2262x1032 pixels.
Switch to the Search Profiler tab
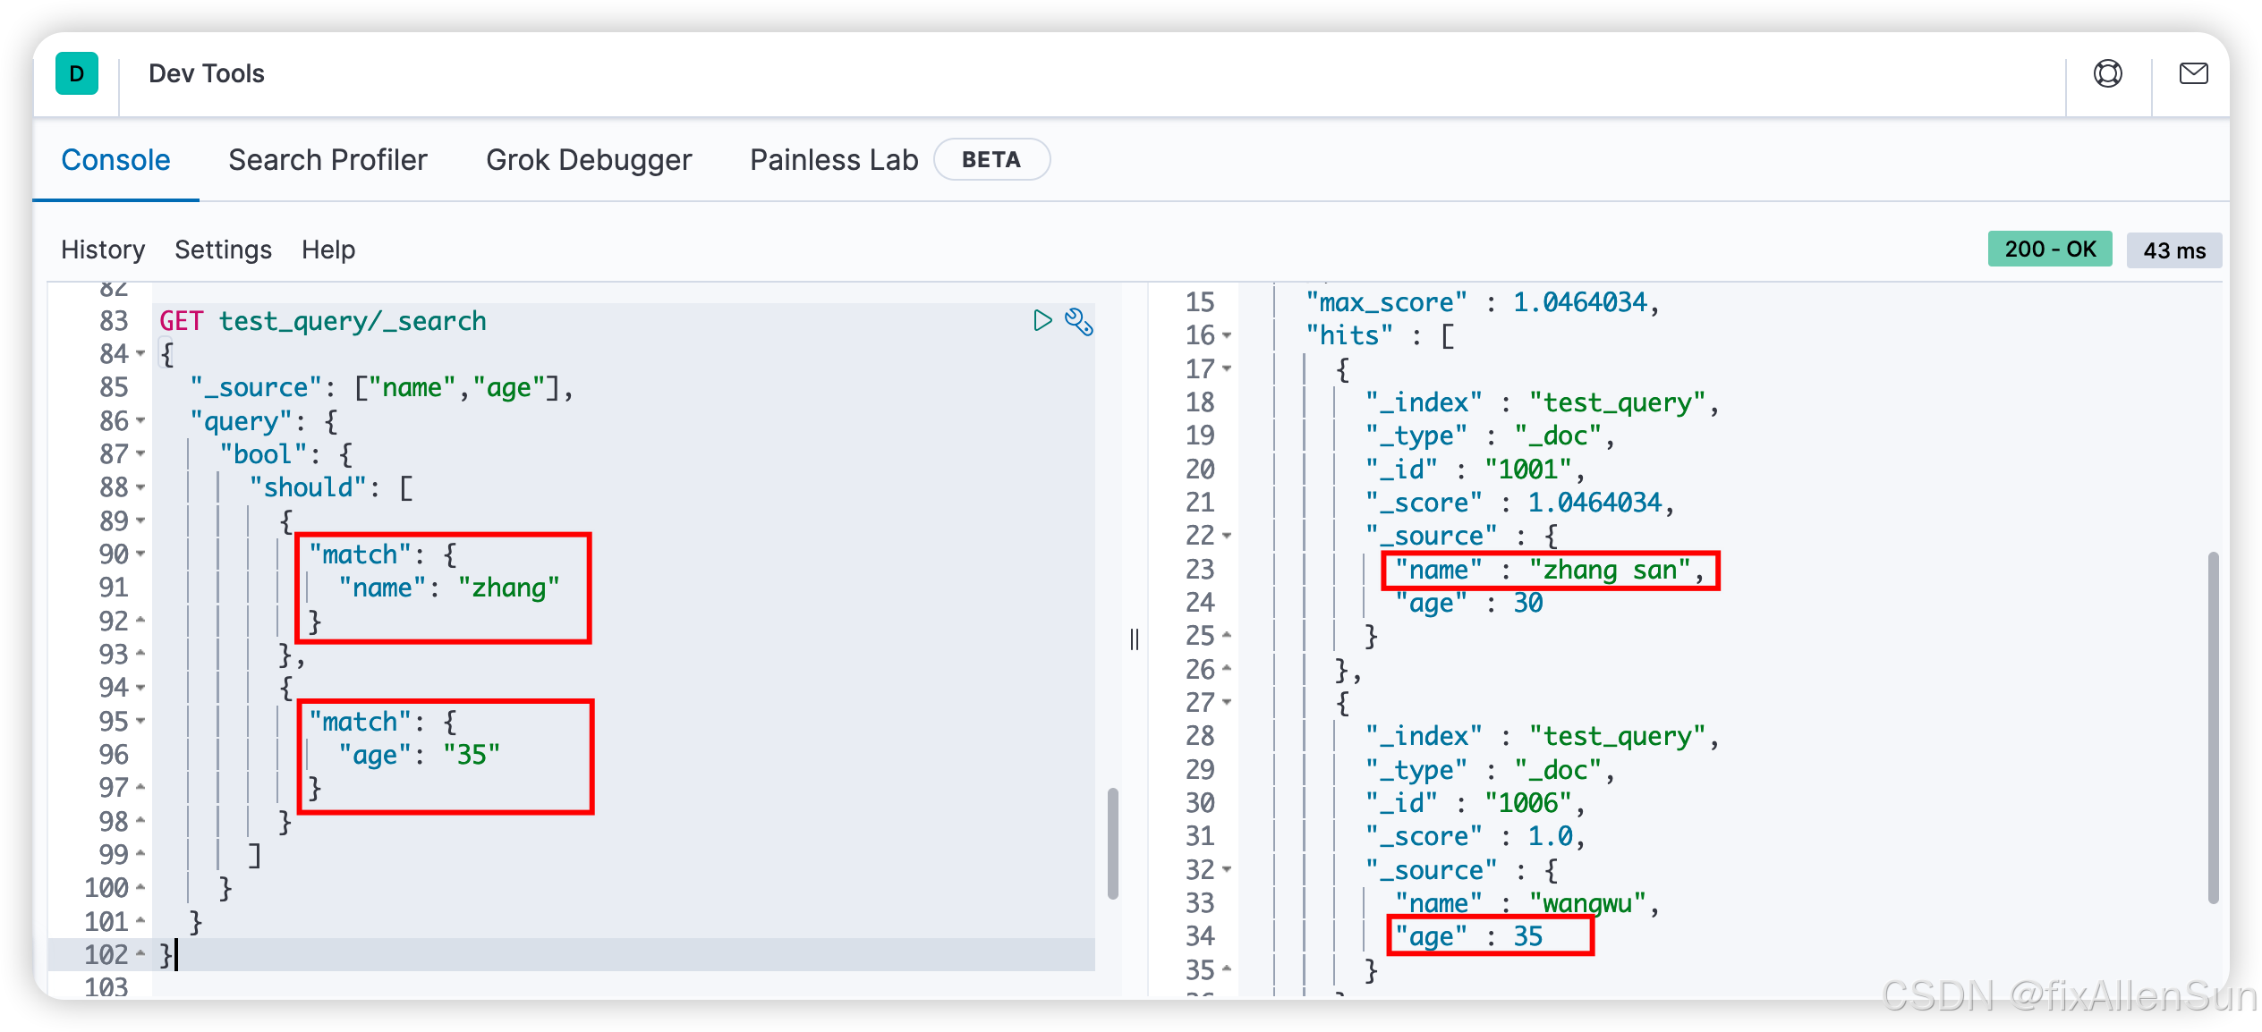pyautogui.click(x=327, y=159)
